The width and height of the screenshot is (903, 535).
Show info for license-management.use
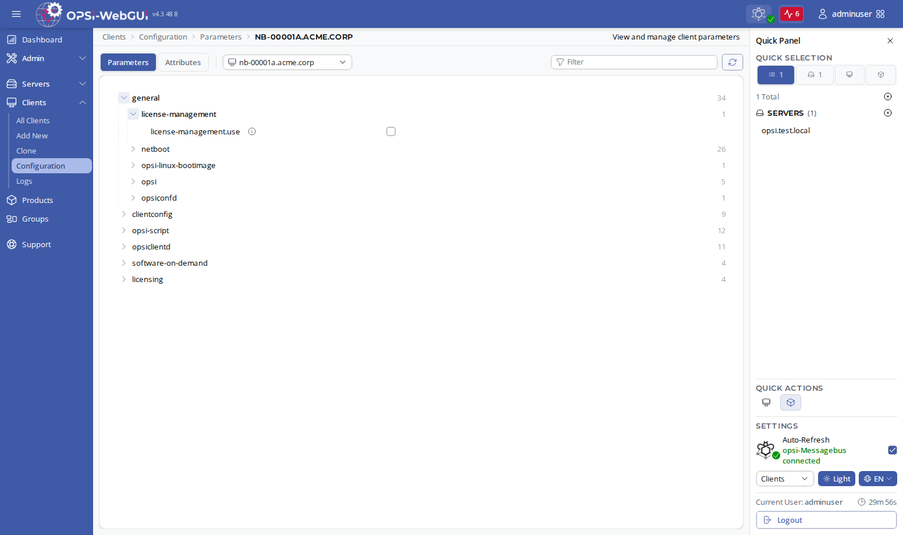pyautogui.click(x=252, y=131)
